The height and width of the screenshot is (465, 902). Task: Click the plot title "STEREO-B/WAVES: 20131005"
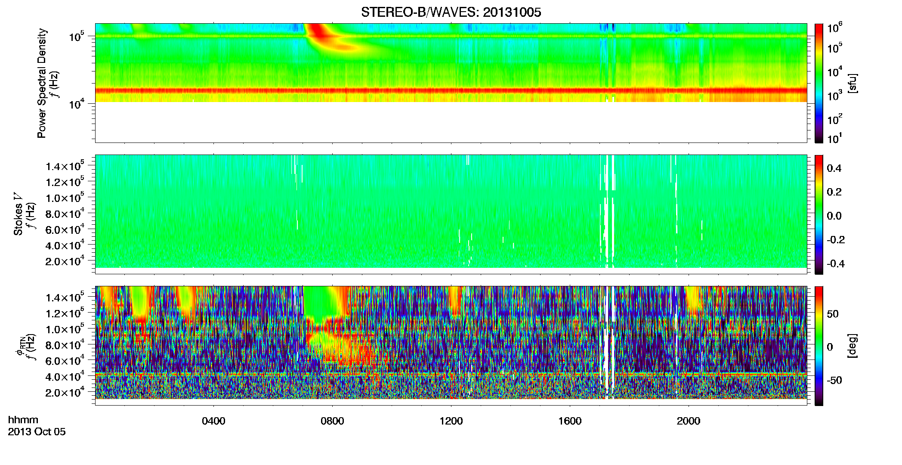pyautogui.click(x=451, y=12)
